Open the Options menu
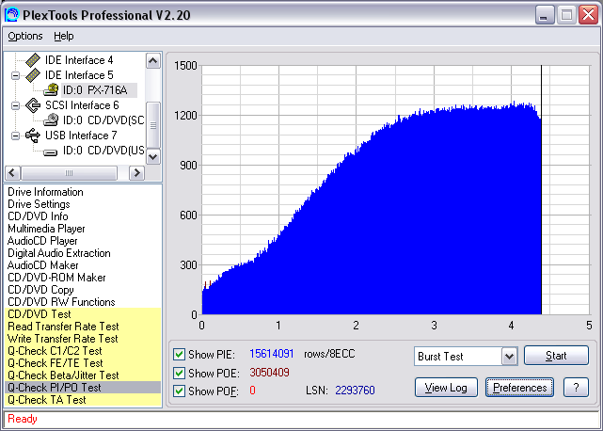603x431 pixels. coord(25,36)
